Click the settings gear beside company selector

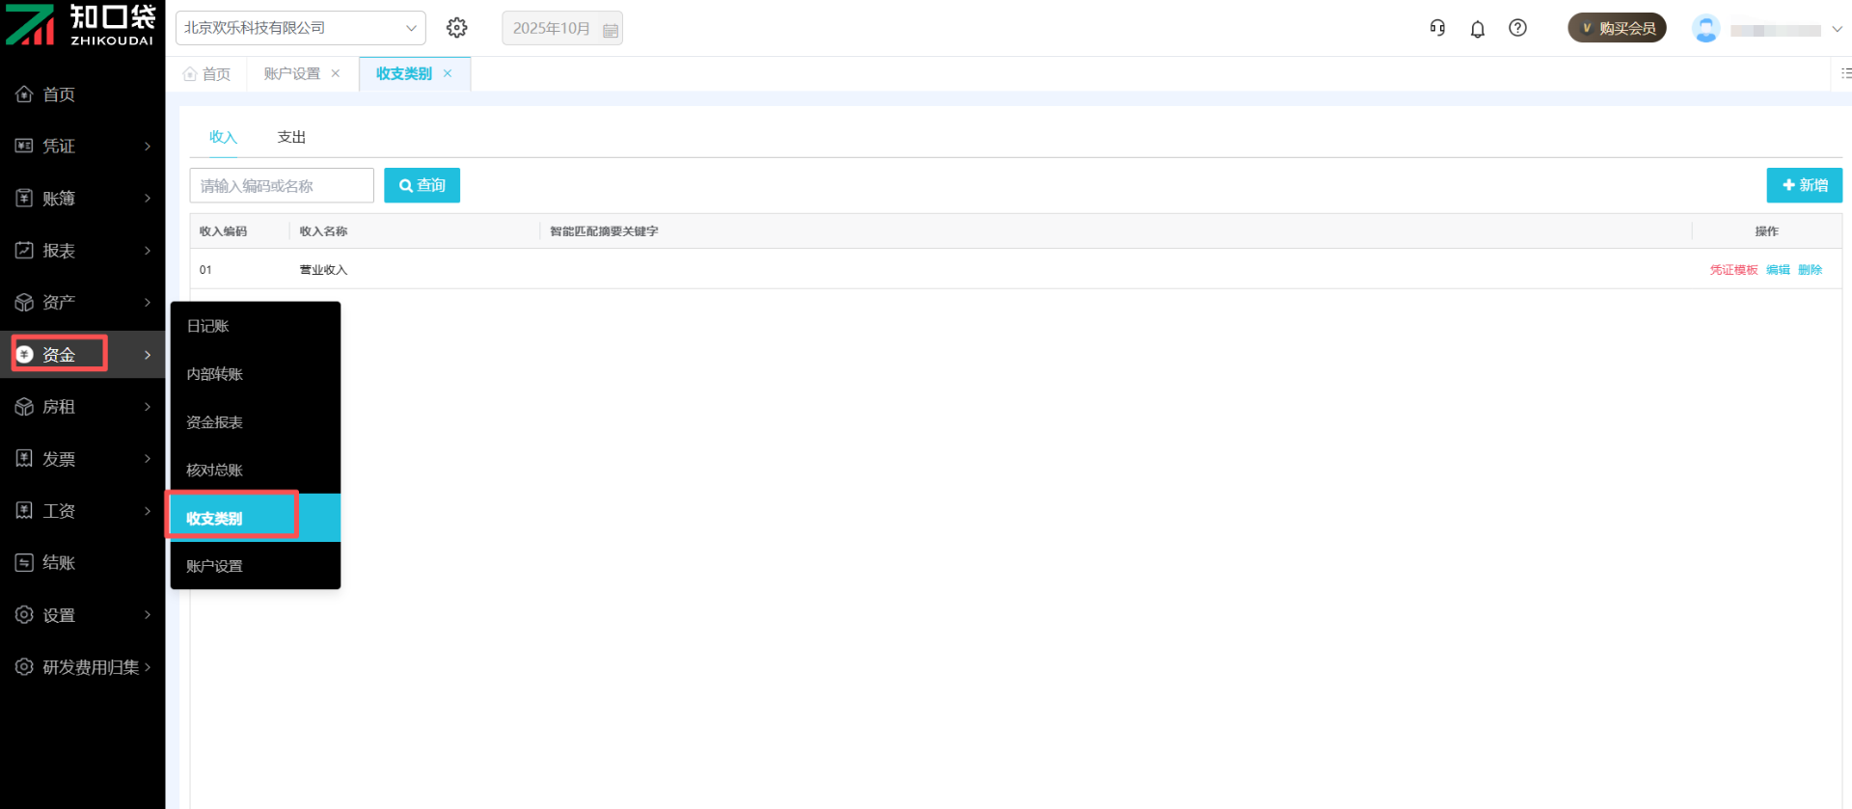[457, 28]
